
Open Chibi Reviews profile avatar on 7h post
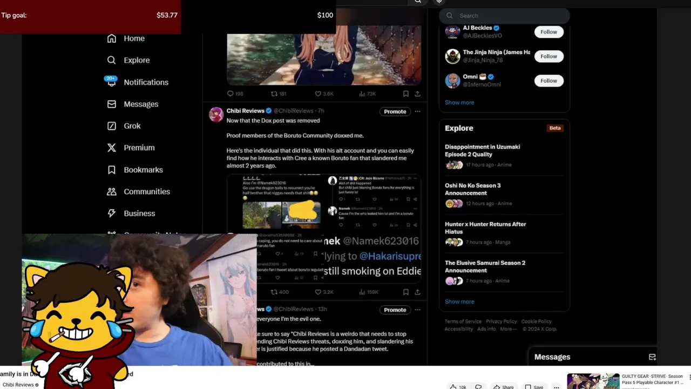216,115
